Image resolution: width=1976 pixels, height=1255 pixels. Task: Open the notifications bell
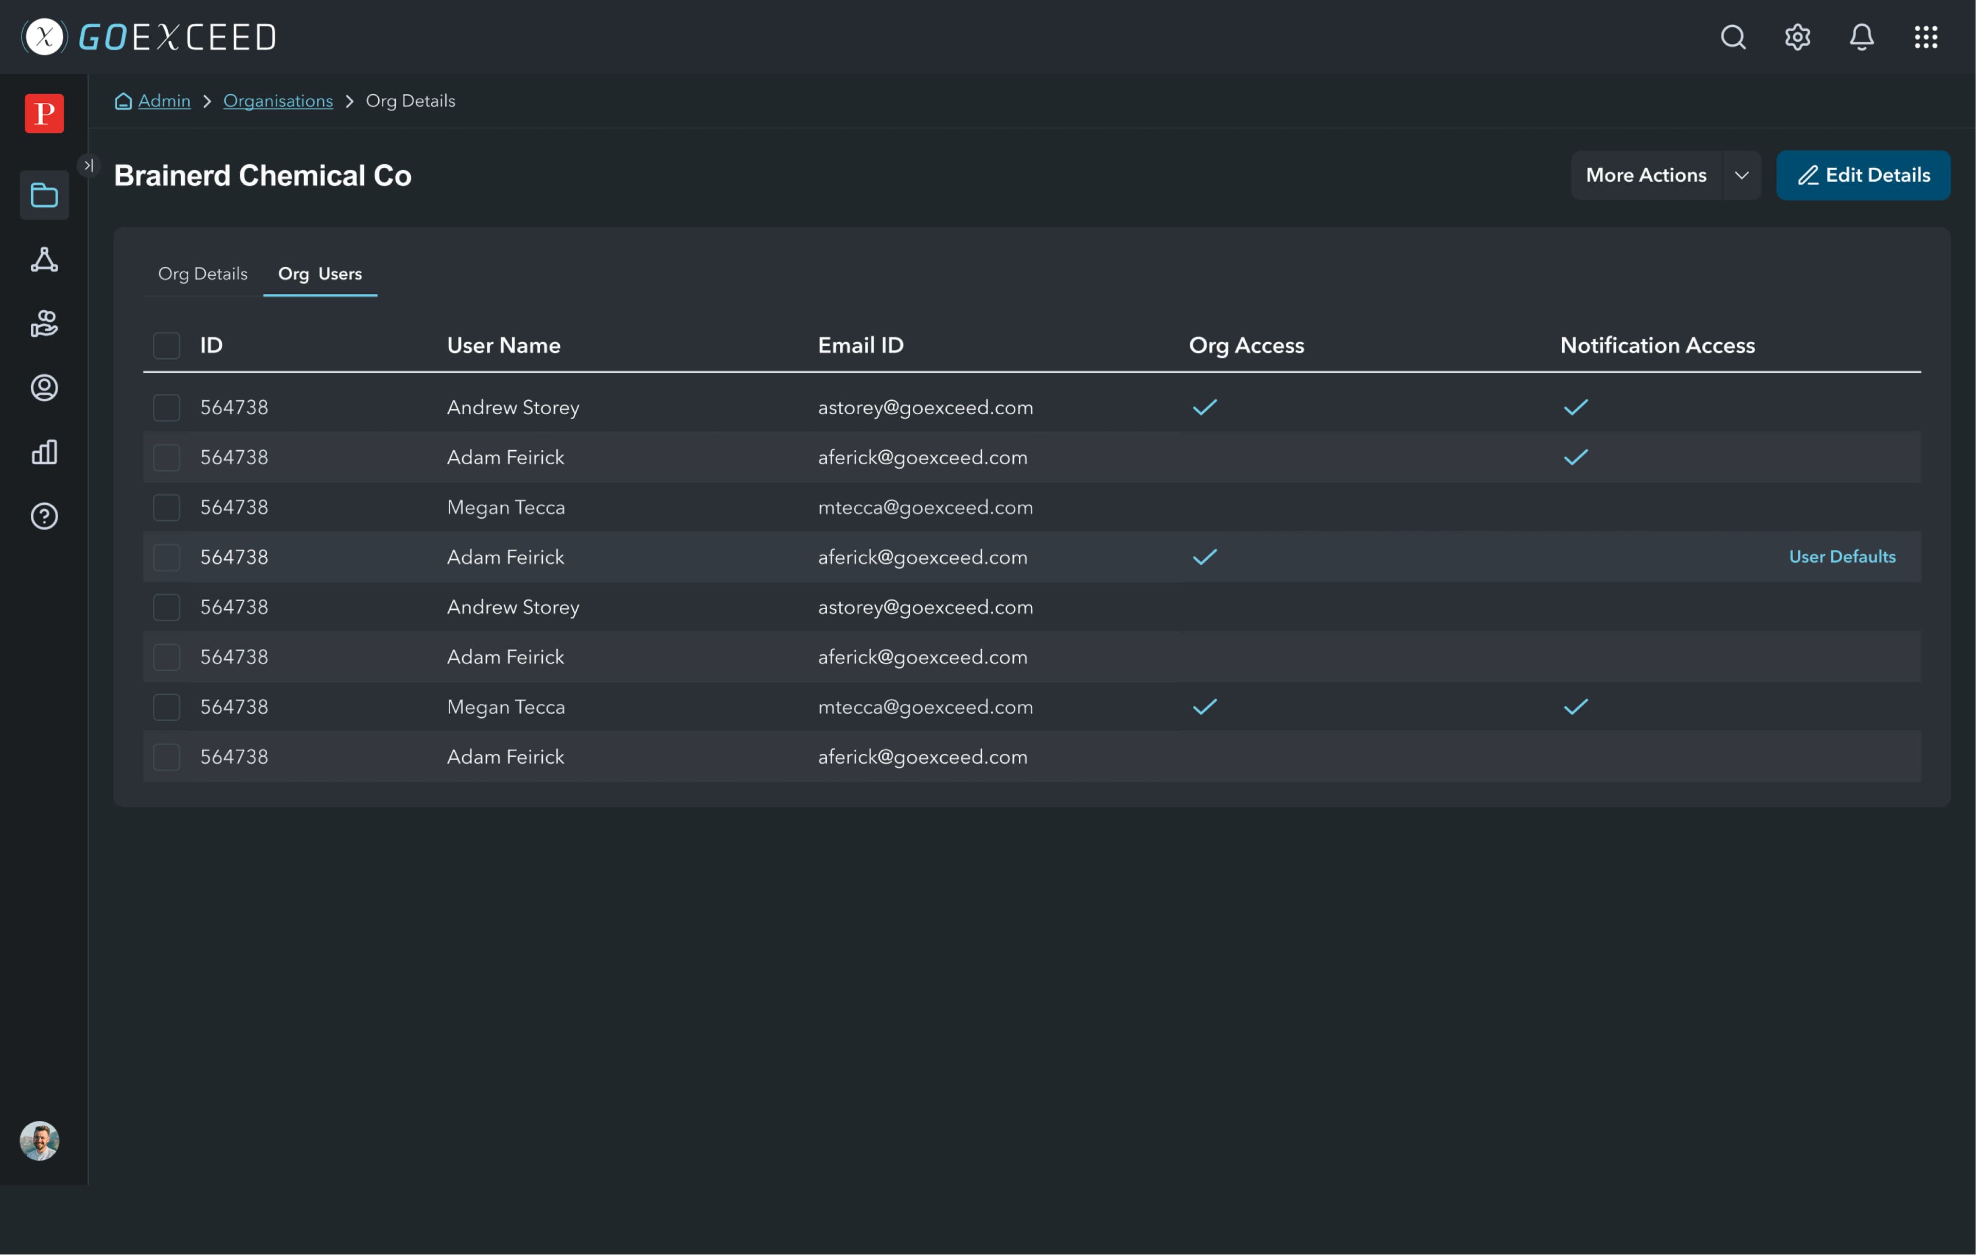1861,37
